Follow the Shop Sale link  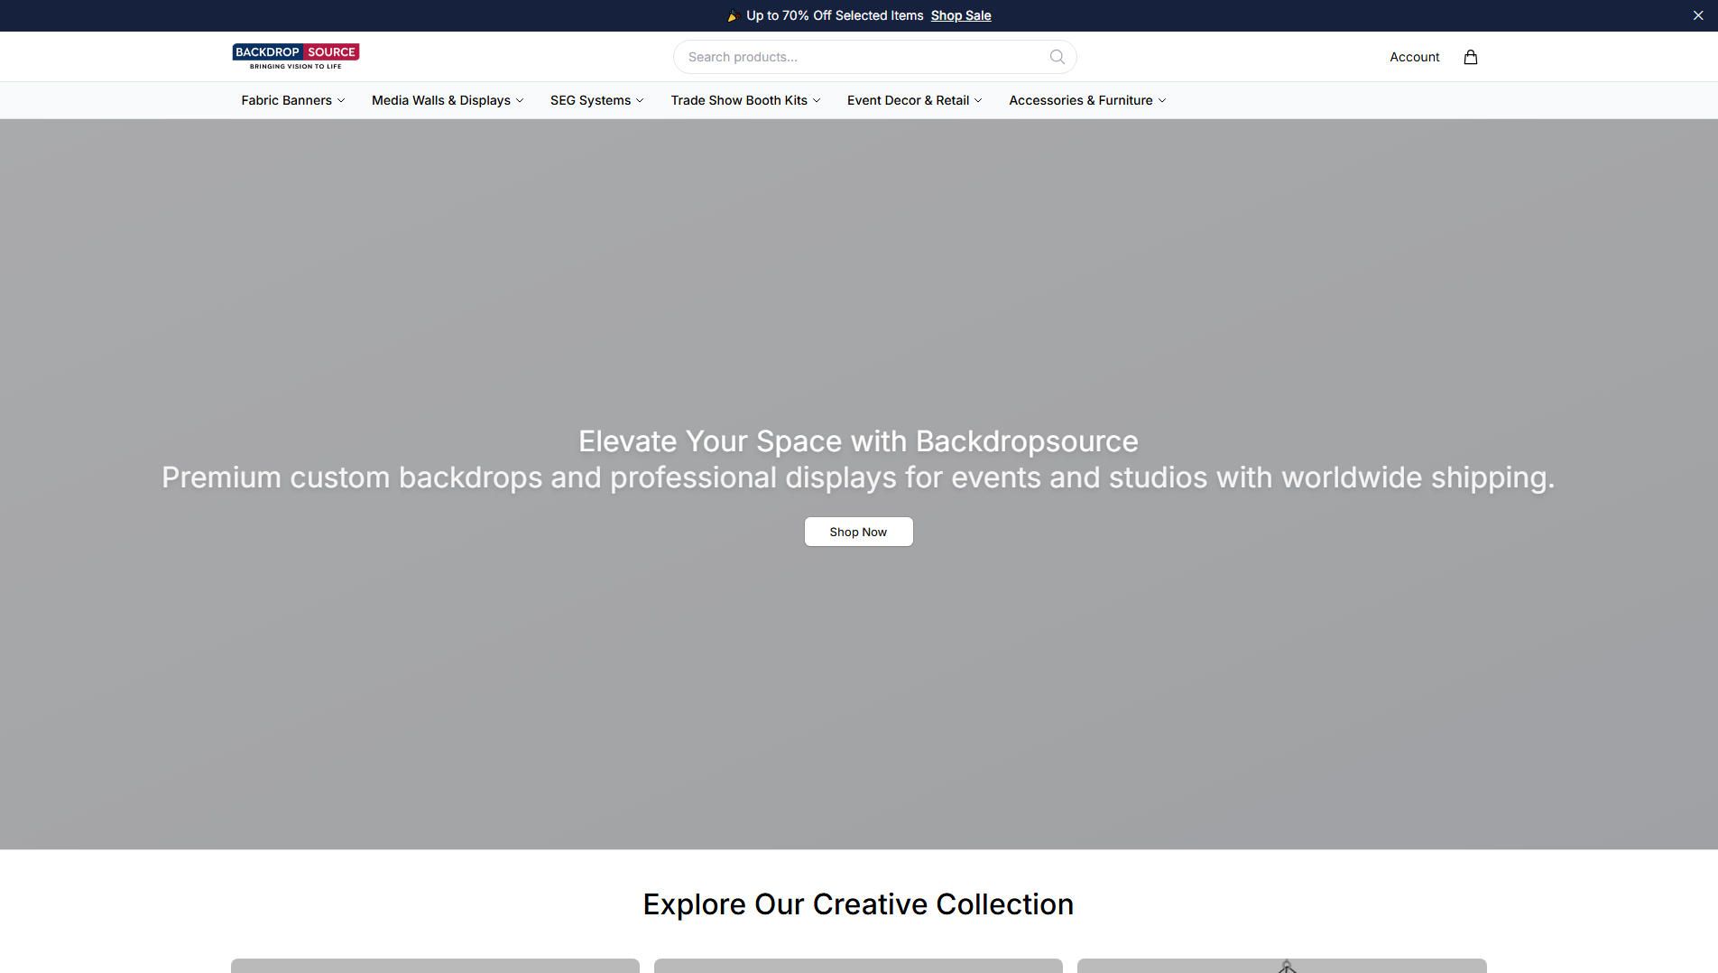point(961,15)
